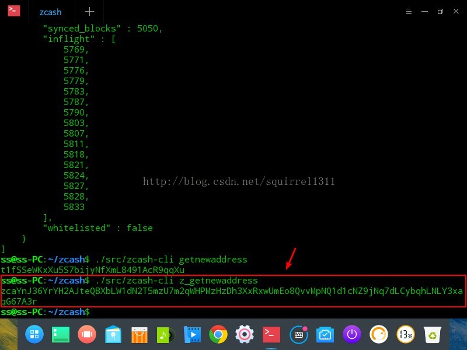
Task: Open the onscreen keyboard dock icon
Action: 298,334
